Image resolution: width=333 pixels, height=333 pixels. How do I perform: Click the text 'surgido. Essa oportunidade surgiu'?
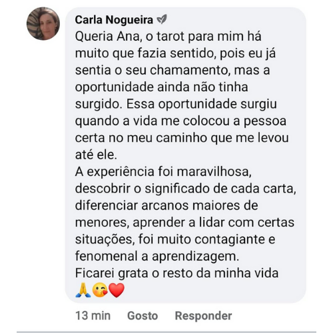pyautogui.click(x=176, y=104)
